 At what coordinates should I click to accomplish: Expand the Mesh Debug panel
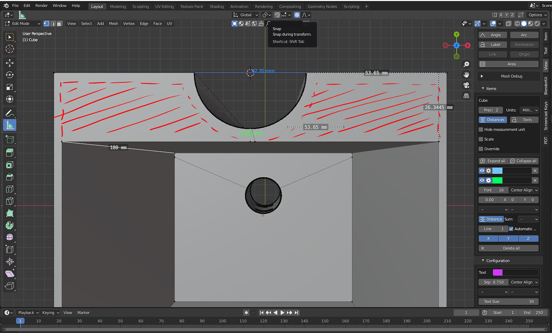coord(508,76)
